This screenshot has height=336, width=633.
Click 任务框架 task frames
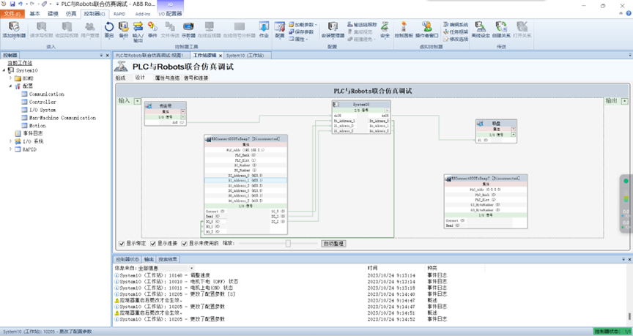[x=456, y=32]
